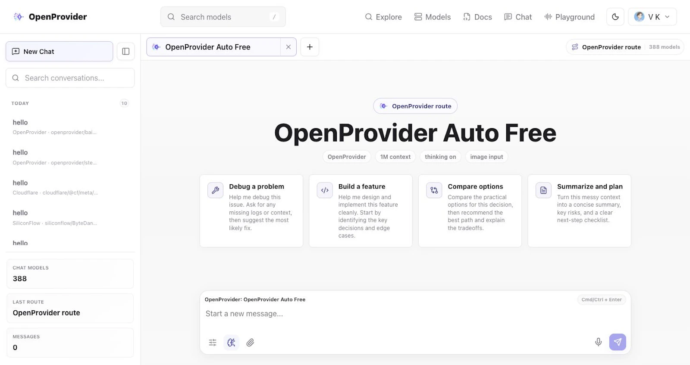
Task: Click into the Start a new message box
Action: point(415,314)
